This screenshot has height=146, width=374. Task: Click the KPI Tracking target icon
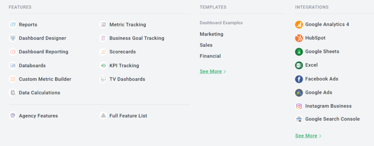pos(103,65)
